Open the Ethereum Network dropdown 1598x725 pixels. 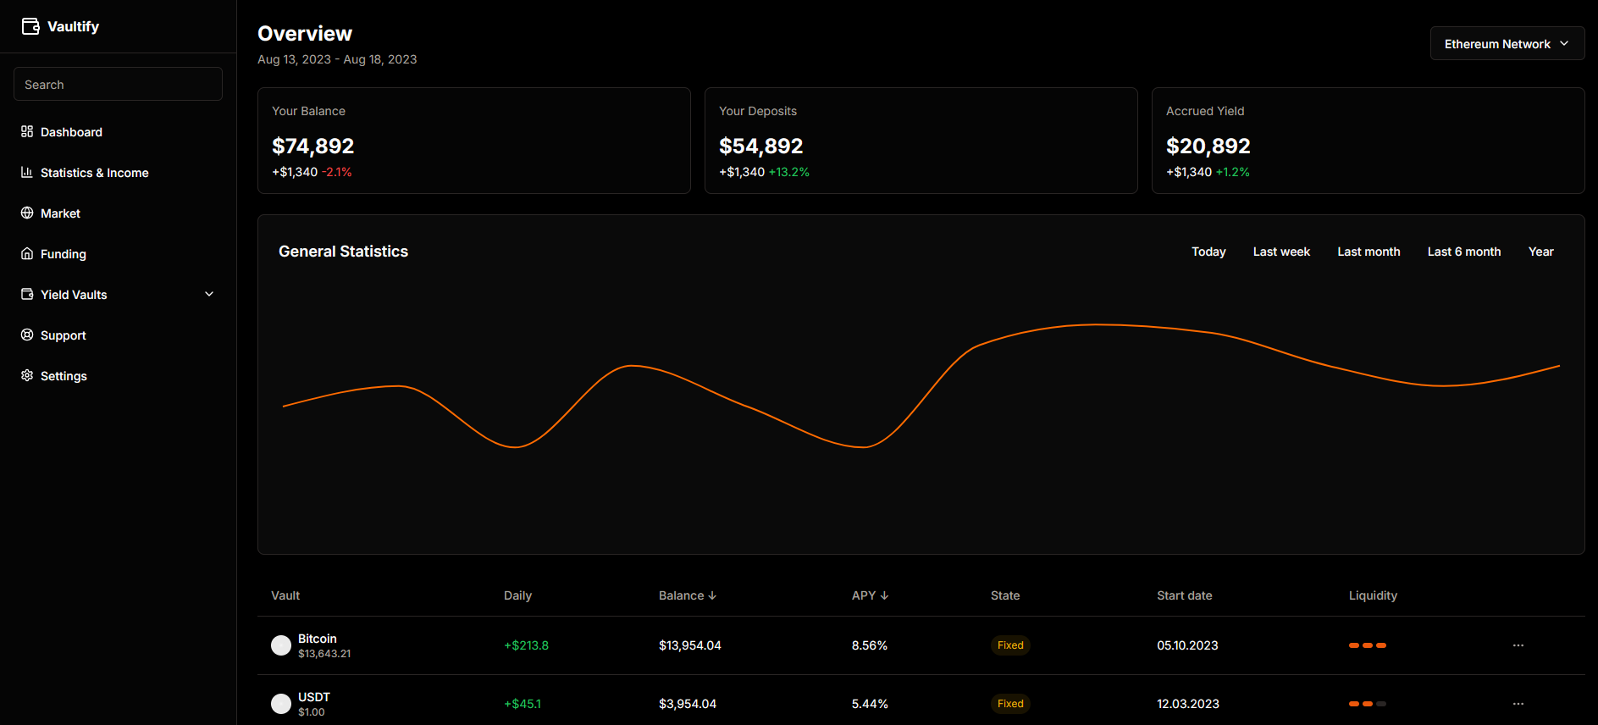(1507, 43)
